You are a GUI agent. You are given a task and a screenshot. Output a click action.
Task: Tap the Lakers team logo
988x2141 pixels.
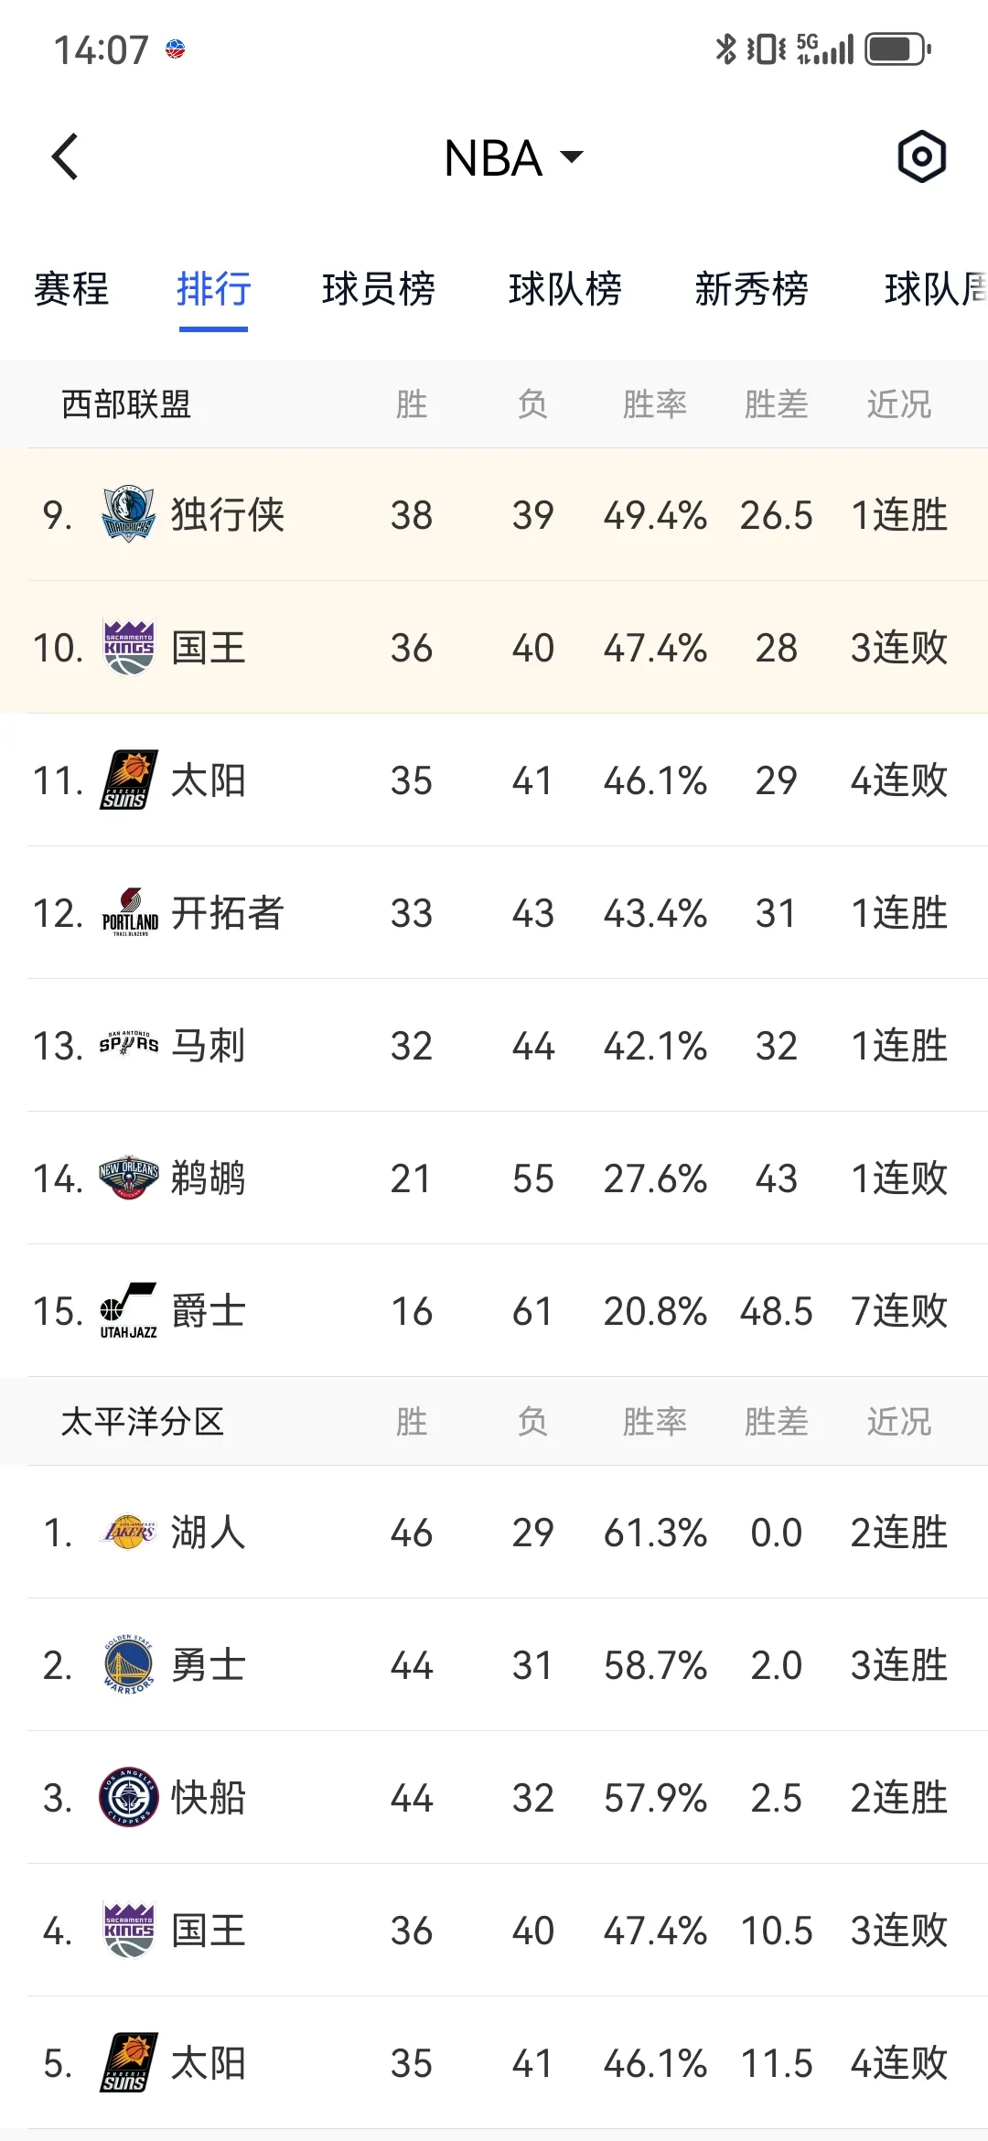pyautogui.click(x=128, y=1532)
